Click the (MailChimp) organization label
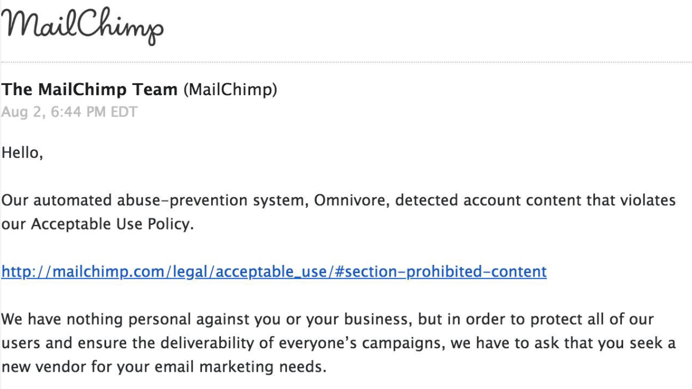This screenshot has height=389, width=692. point(230,91)
